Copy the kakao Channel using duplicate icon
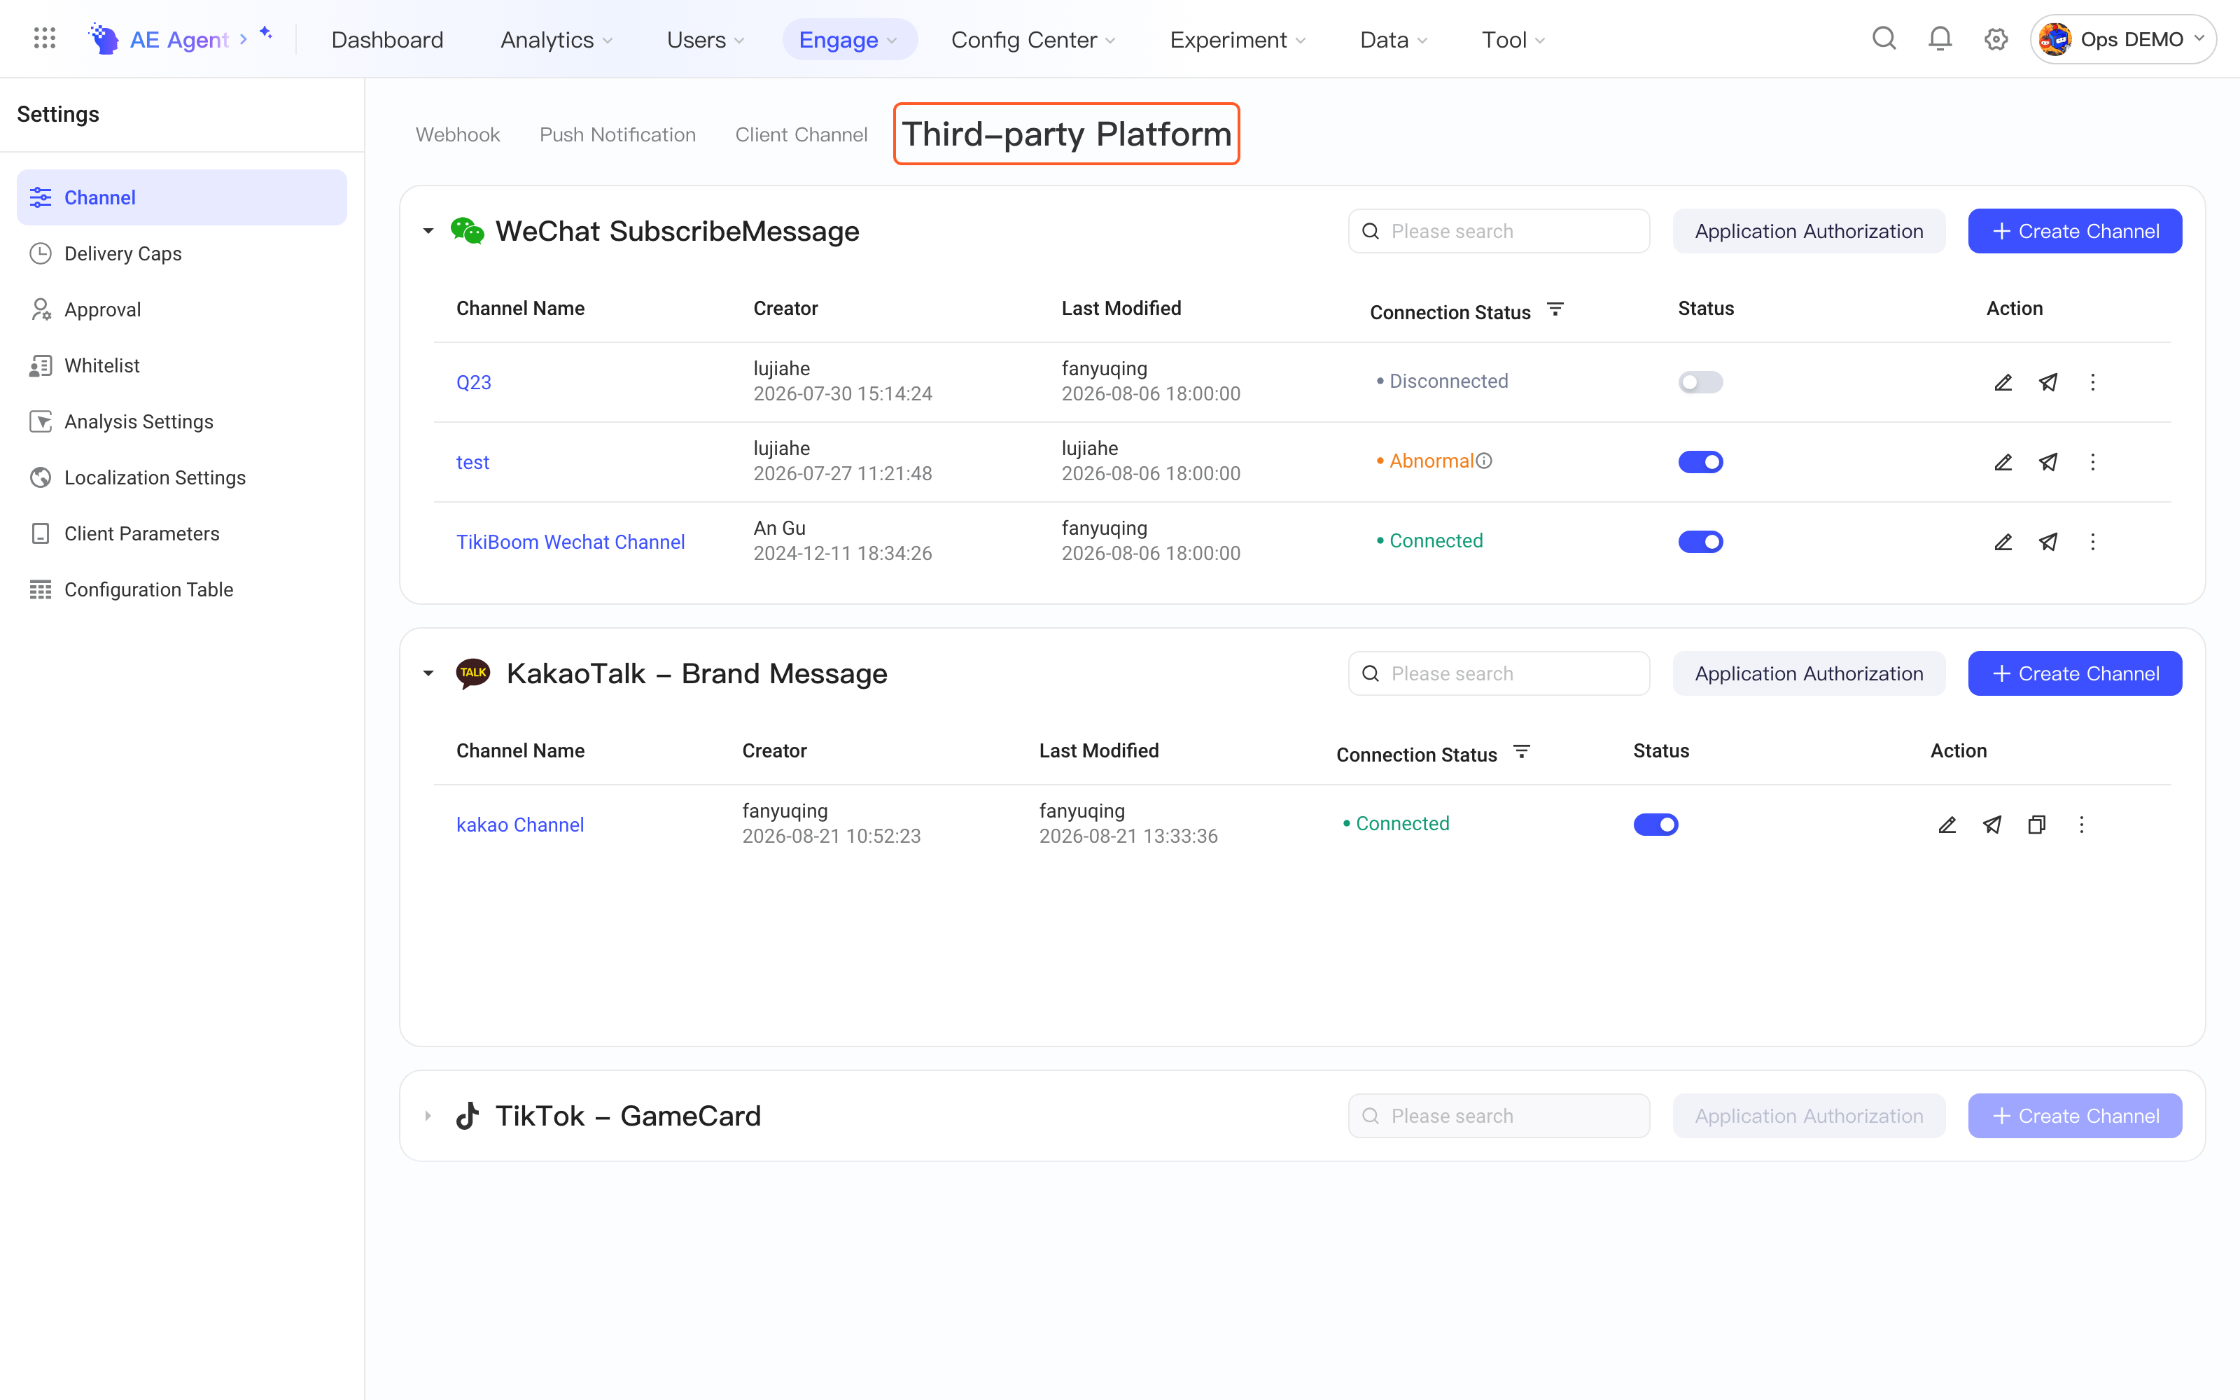The height and width of the screenshot is (1400, 2240). [2036, 825]
